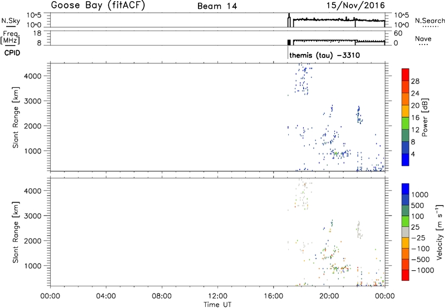Click the 'Slant Range [km]' label of the power panel
Image resolution: width=445 pixels, height=308 pixels.
pos(16,118)
